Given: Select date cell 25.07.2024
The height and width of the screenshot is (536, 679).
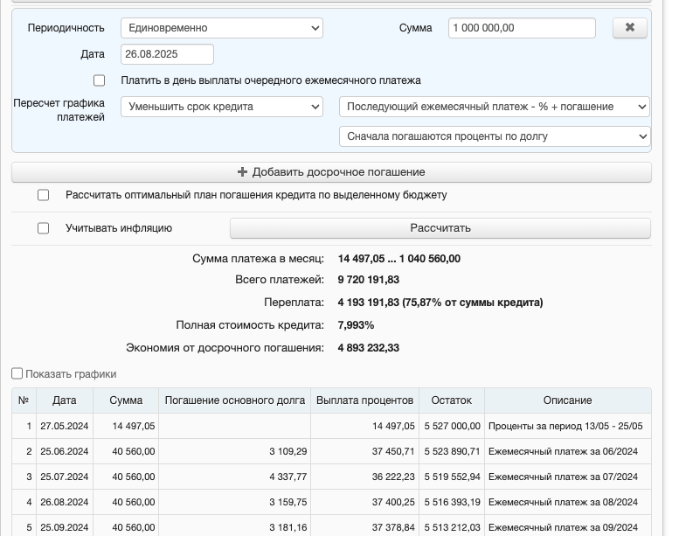Looking at the screenshot, I should [x=65, y=477].
